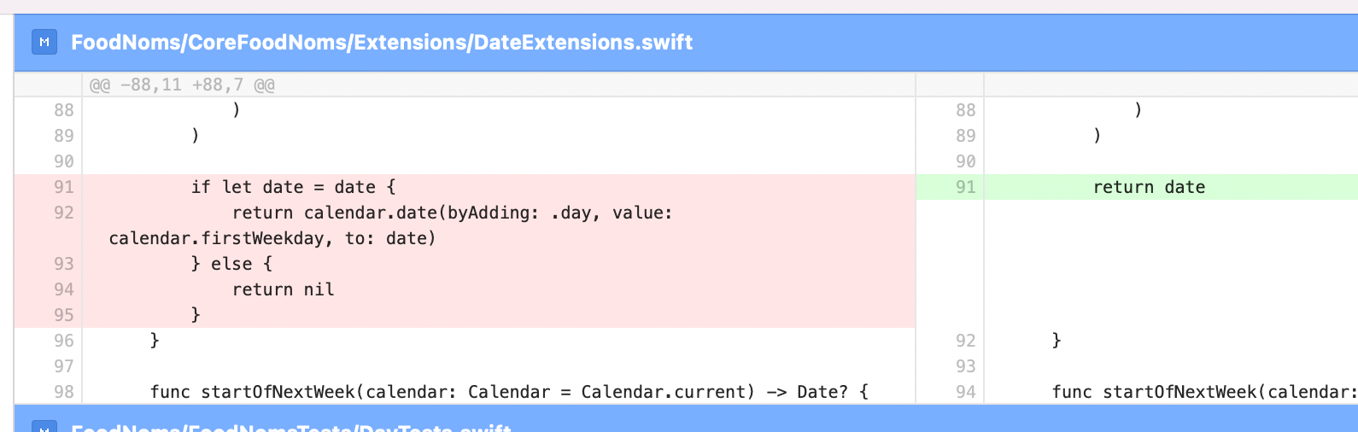Open the partially visible DayTests.swift file header
1358x432 pixels.
(290, 426)
